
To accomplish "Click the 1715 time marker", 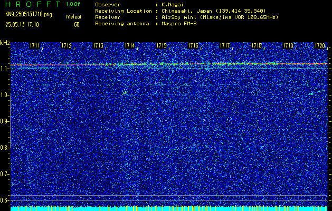I will click(x=162, y=45).
